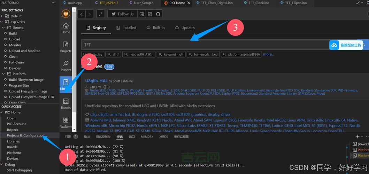Switch to the Updates tab
Screen dimensions: 369x174
pyautogui.click(x=185, y=28)
